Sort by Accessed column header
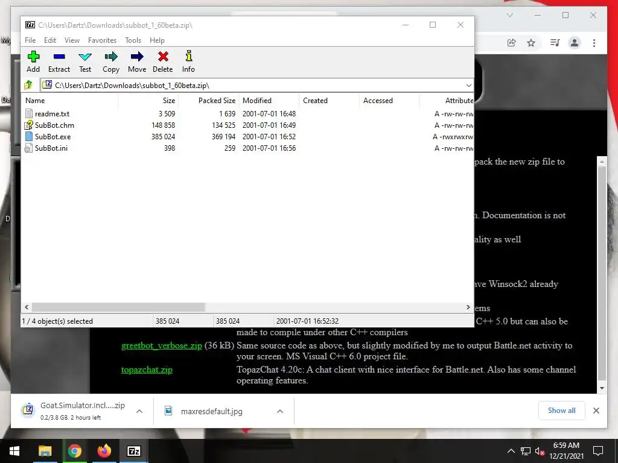The width and height of the screenshot is (618, 463). 389,101
